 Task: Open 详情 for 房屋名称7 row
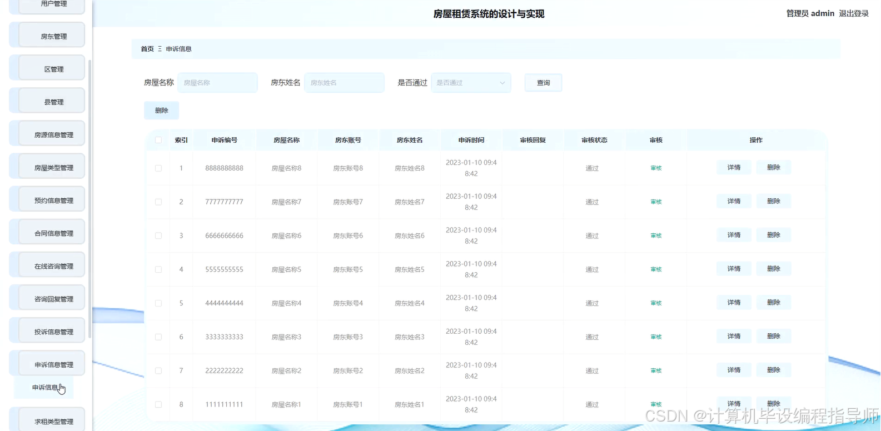click(x=734, y=201)
